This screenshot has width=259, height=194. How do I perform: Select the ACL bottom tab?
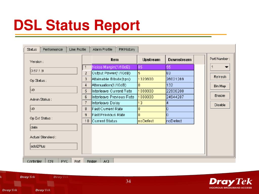pos(107,161)
